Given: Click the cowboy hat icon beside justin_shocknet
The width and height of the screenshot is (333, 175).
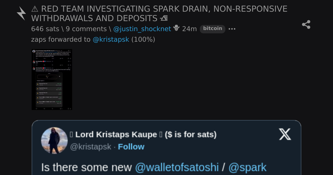Looking at the screenshot, I should tap(176, 28).
